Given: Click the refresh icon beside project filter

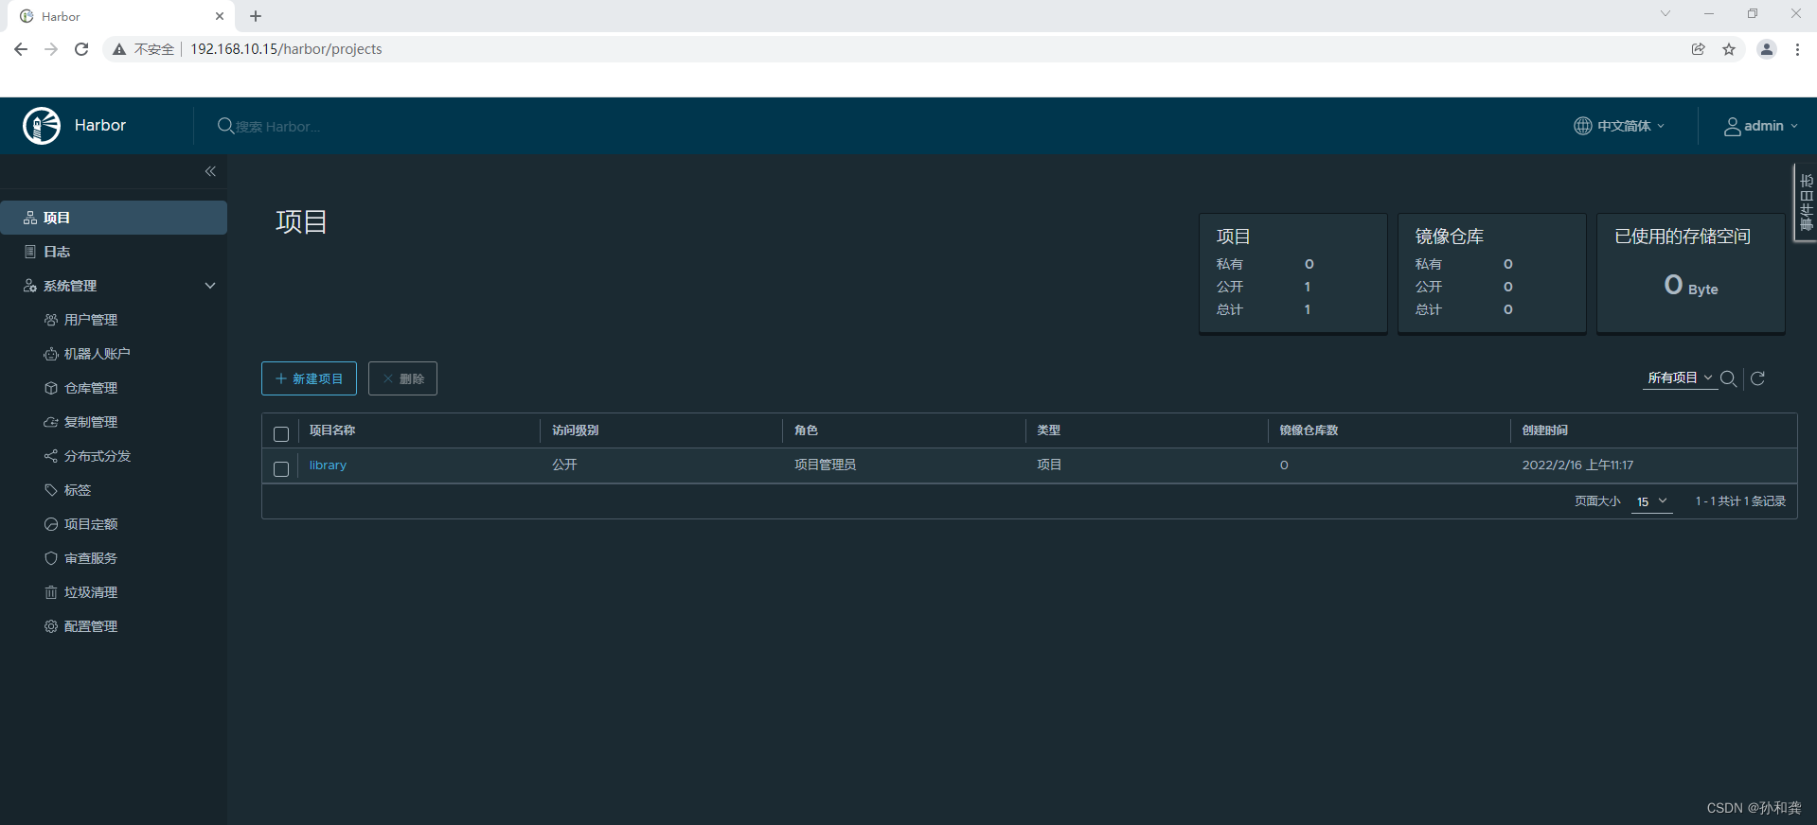Looking at the screenshot, I should pyautogui.click(x=1758, y=378).
